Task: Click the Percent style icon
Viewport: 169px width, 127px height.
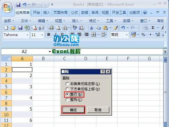Action: tap(143, 35)
